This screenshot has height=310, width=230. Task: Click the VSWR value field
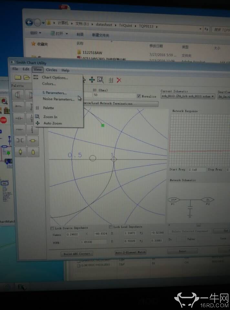[x=93, y=242]
